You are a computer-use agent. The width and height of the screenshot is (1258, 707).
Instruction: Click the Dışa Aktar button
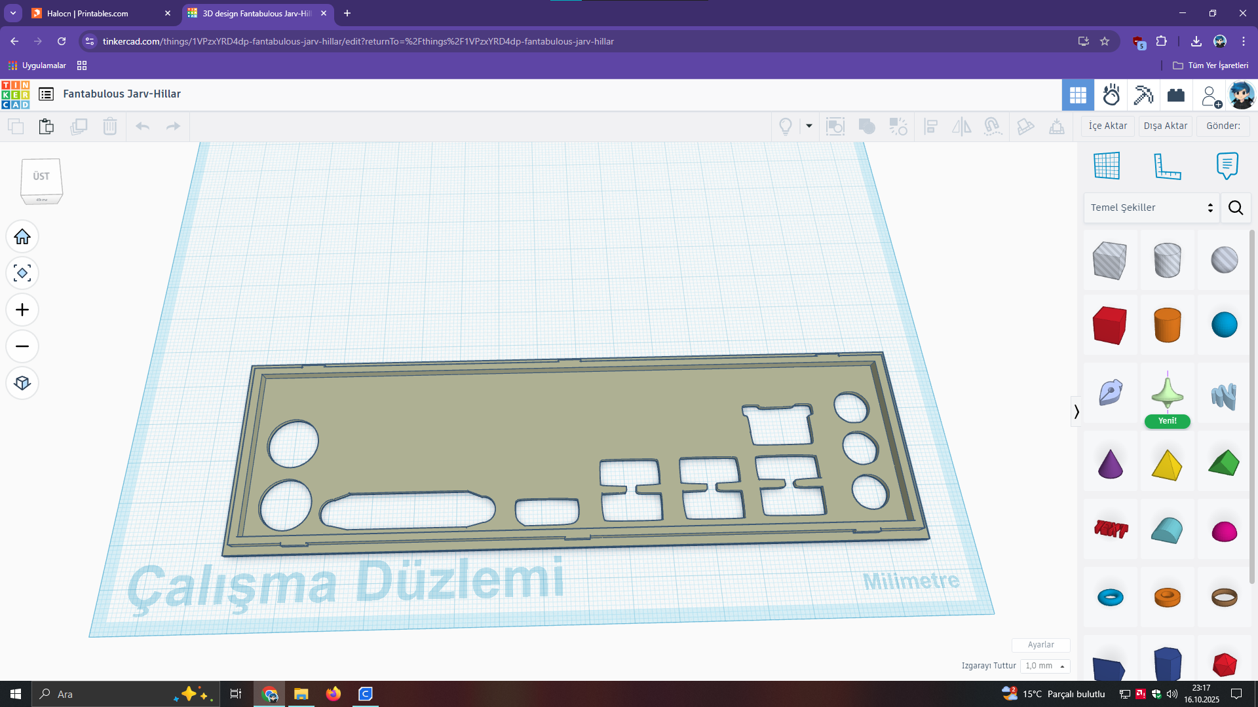[1166, 126]
